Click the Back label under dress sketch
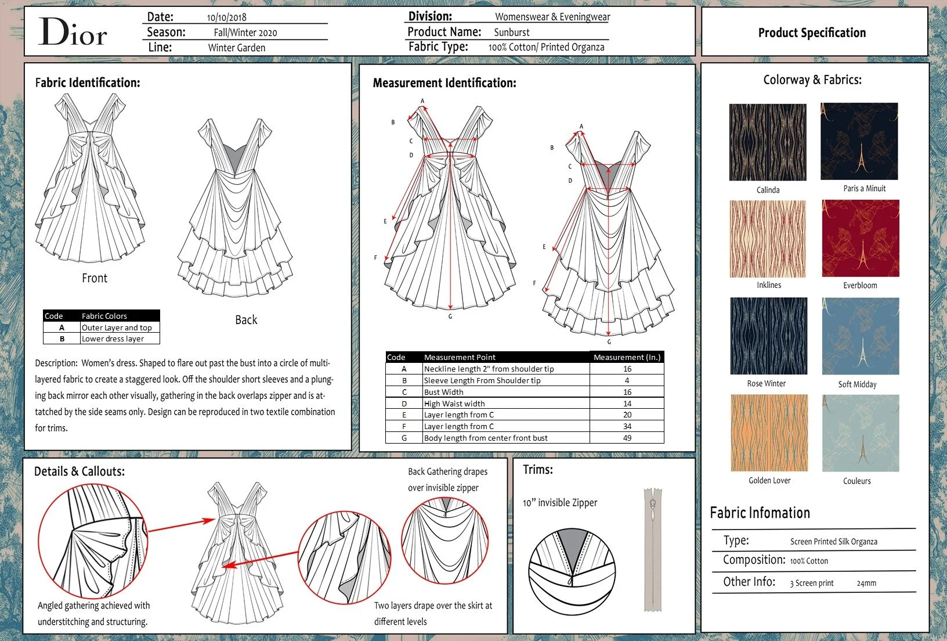Viewport: 947px width, 641px height. tap(246, 320)
